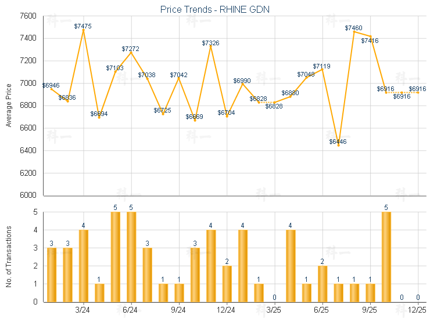Click the $6446 lowest price point
The width and height of the screenshot is (430, 319).
point(338,146)
